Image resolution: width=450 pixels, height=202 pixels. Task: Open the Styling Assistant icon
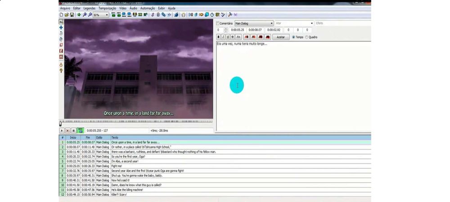click(195, 15)
